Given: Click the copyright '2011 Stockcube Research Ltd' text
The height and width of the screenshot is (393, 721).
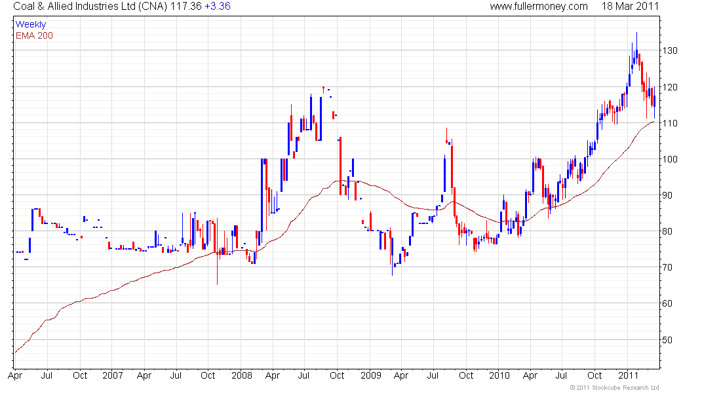Looking at the screenshot, I should [x=614, y=388].
